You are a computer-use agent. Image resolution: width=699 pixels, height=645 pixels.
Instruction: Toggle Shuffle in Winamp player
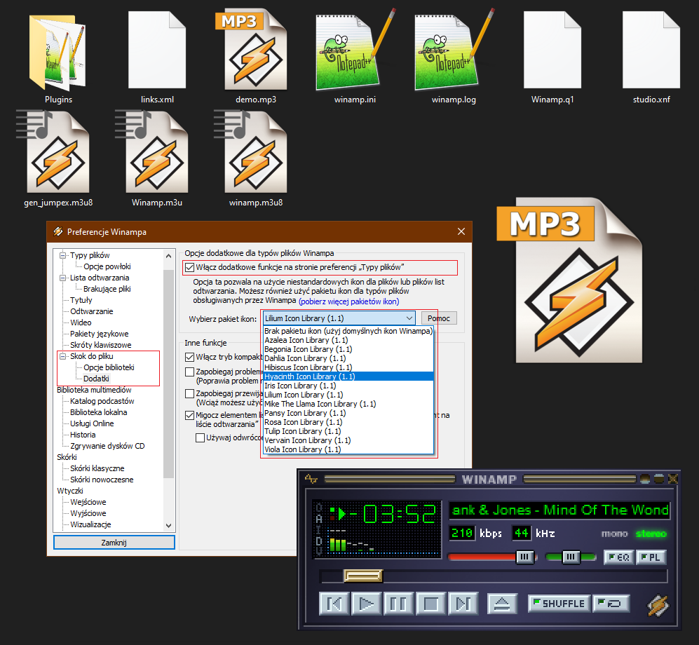click(559, 604)
